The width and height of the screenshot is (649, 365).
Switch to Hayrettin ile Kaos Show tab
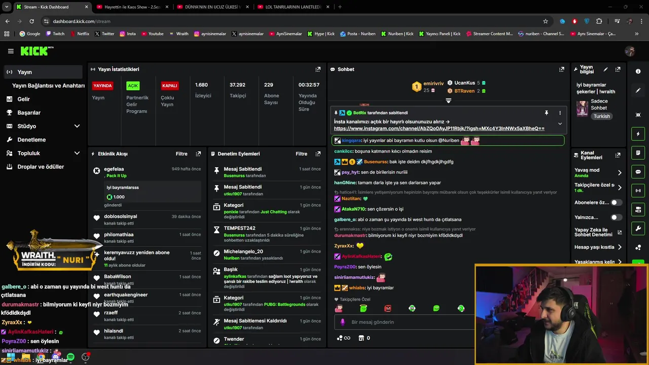click(x=131, y=7)
